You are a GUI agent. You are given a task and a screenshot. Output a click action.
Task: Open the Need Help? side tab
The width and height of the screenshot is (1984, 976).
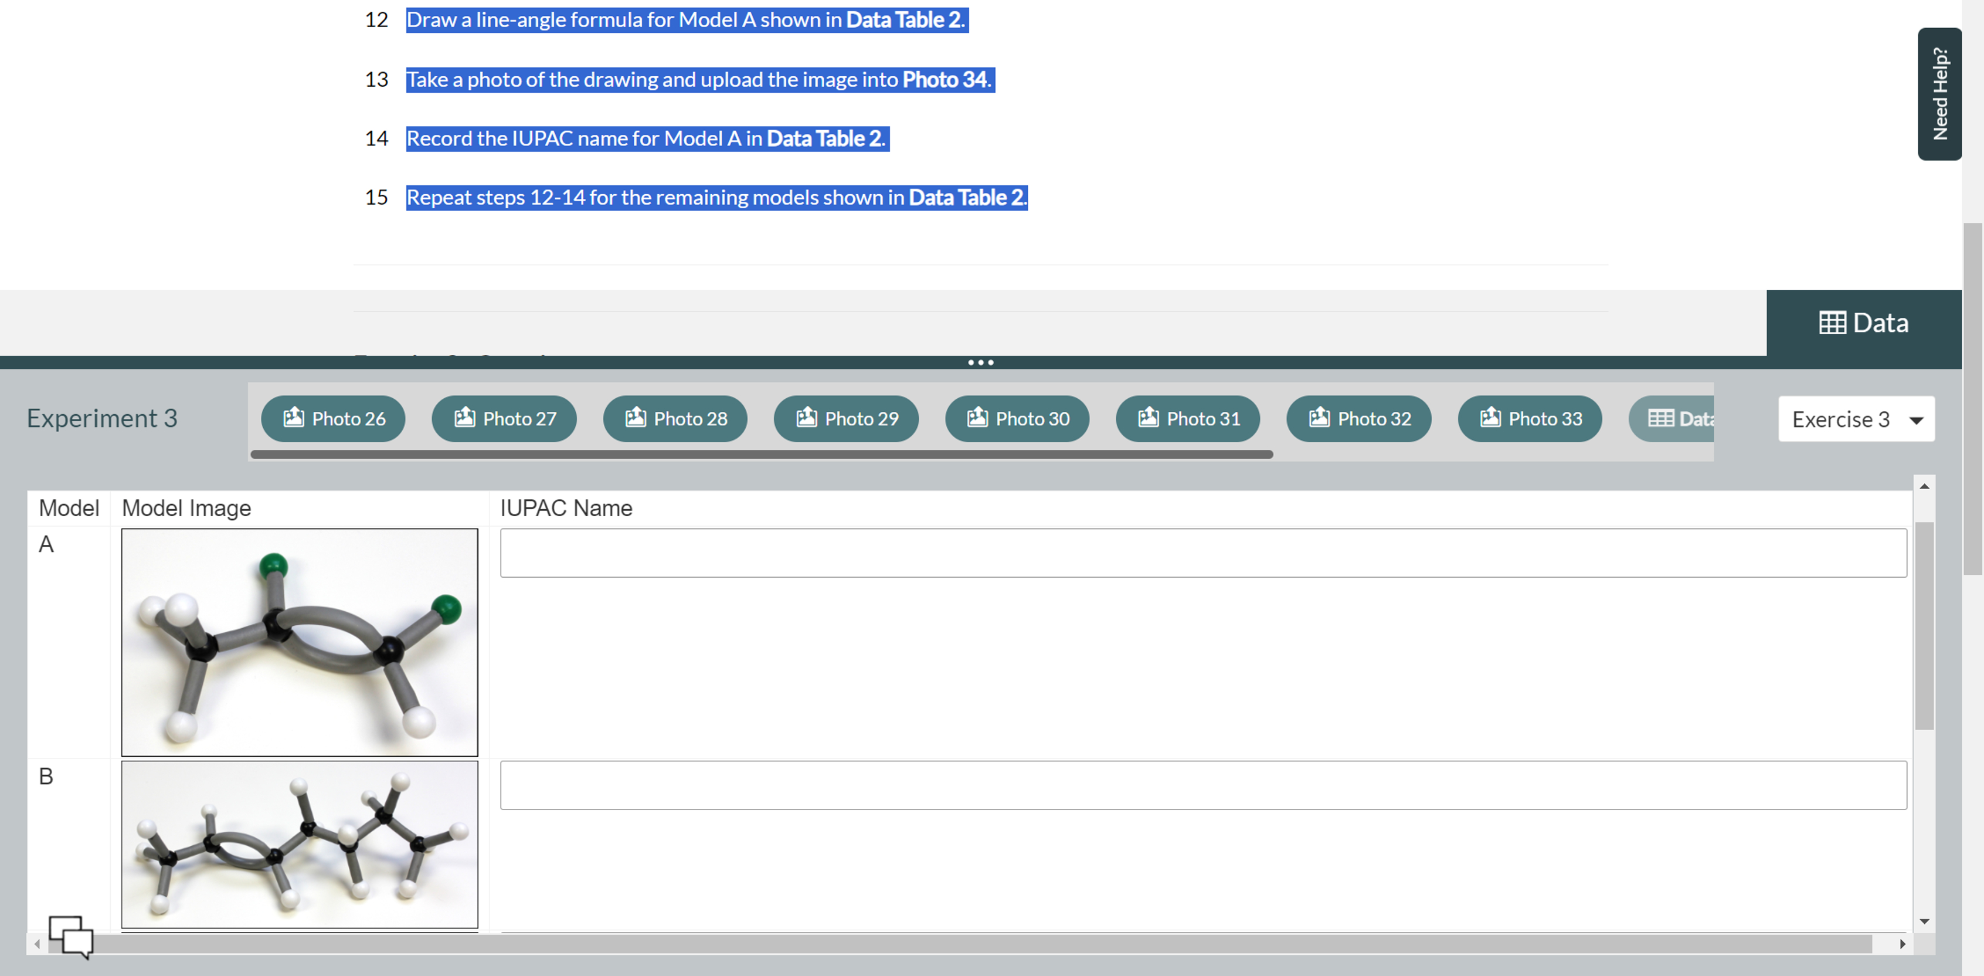1939,93
